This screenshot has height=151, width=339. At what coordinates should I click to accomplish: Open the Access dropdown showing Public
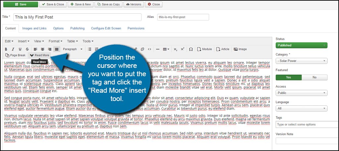tap(302, 93)
